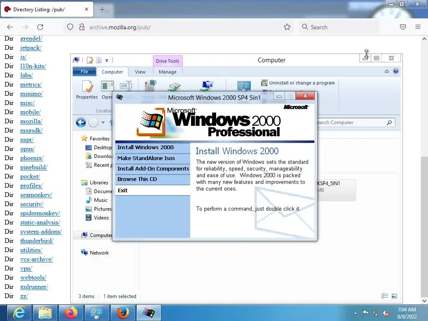This screenshot has width=428, height=321.
Task: Expand the Explorer recent locations dropdown
Action: coord(103,122)
